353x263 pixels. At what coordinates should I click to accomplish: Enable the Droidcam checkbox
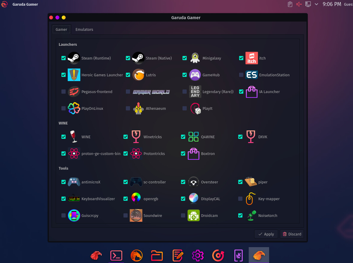coord(183,215)
